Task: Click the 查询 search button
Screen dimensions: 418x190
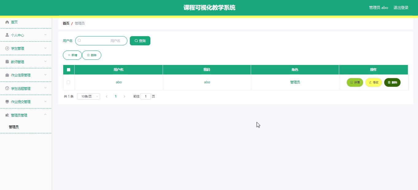Action: 140,41
